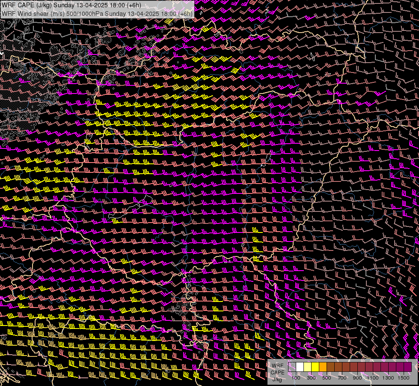Click the '500' label in the CAPE legend
This screenshot has height=386, width=419.
[x=327, y=378]
